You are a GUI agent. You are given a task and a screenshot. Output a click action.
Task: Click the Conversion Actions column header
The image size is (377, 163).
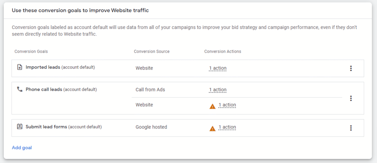coord(223,51)
